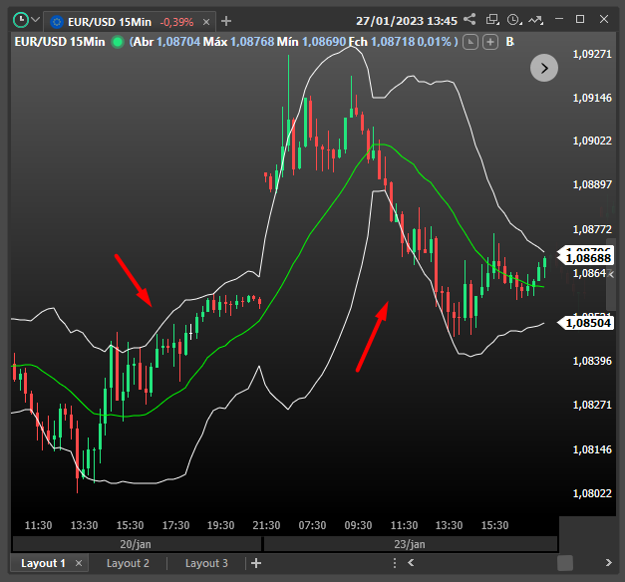Switch to Layout 3 tab
625x582 pixels.
click(x=206, y=564)
